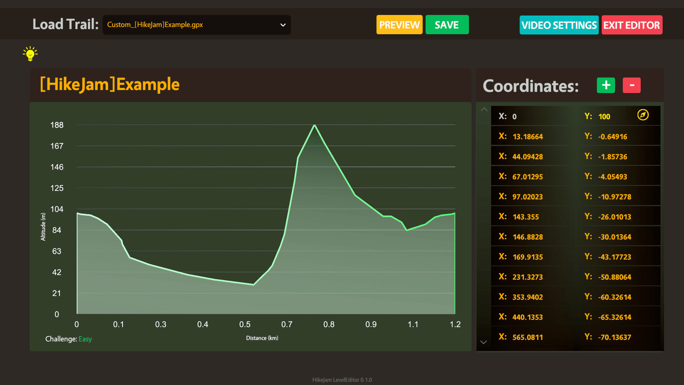This screenshot has width=684, height=385.
Task: Click the Y value 100 in first row
Action: click(x=604, y=117)
